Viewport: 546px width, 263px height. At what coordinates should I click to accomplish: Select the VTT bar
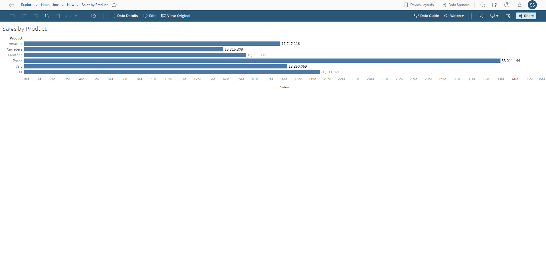tap(172, 72)
